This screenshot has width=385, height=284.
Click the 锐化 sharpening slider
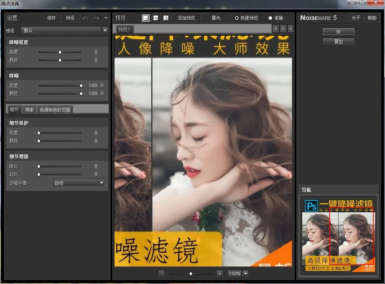click(60, 166)
